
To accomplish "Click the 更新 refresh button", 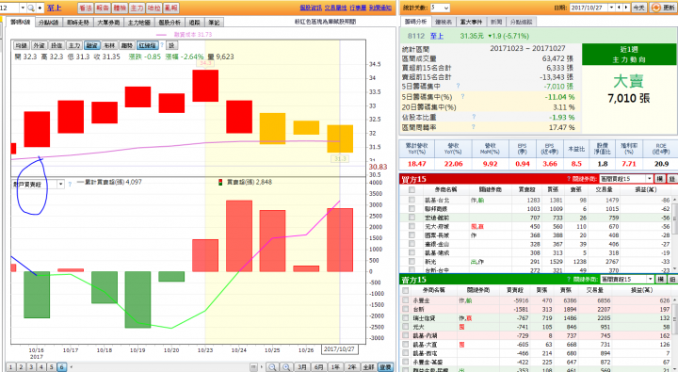I will coord(663,8).
